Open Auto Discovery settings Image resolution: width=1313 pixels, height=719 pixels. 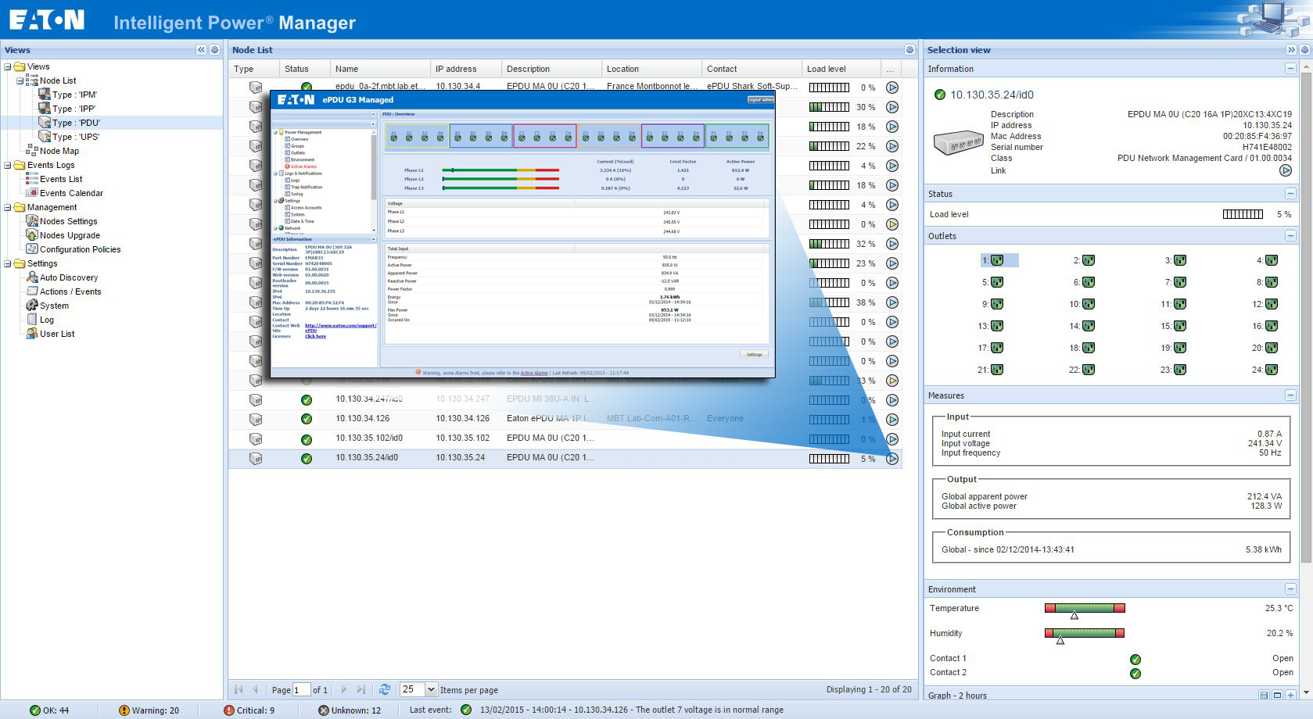pyautogui.click(x=70, y=277)
